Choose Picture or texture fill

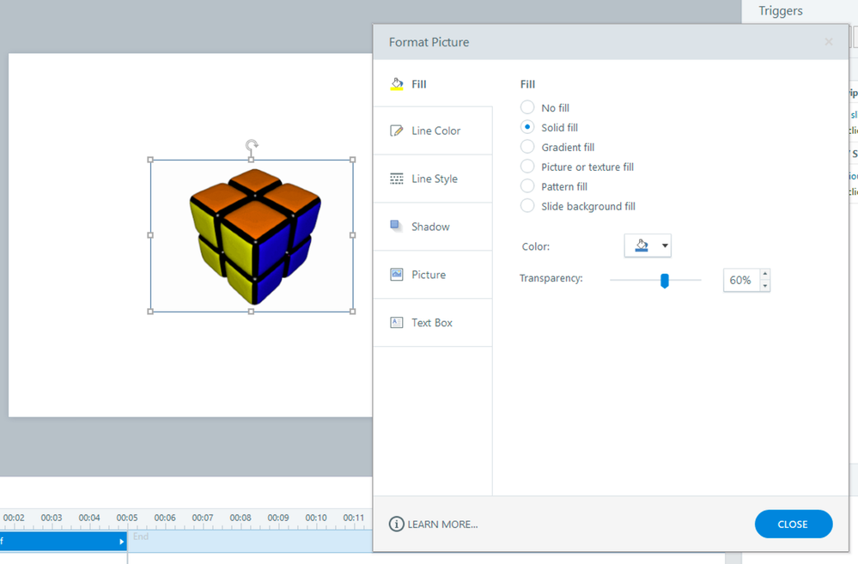click(x=527, y=167)
